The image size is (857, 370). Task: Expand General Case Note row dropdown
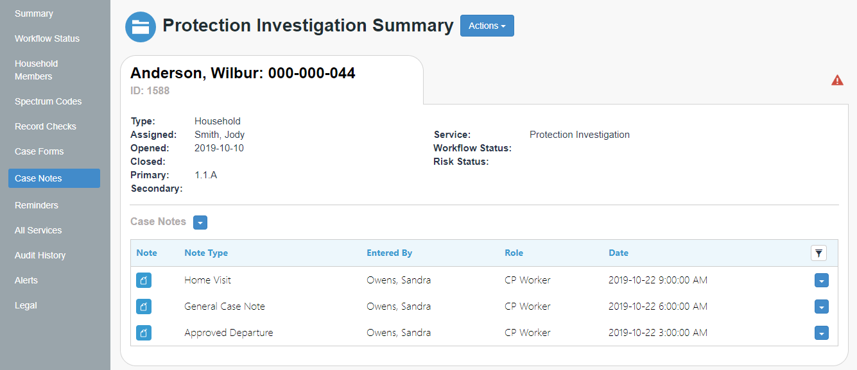coord(822,307)
